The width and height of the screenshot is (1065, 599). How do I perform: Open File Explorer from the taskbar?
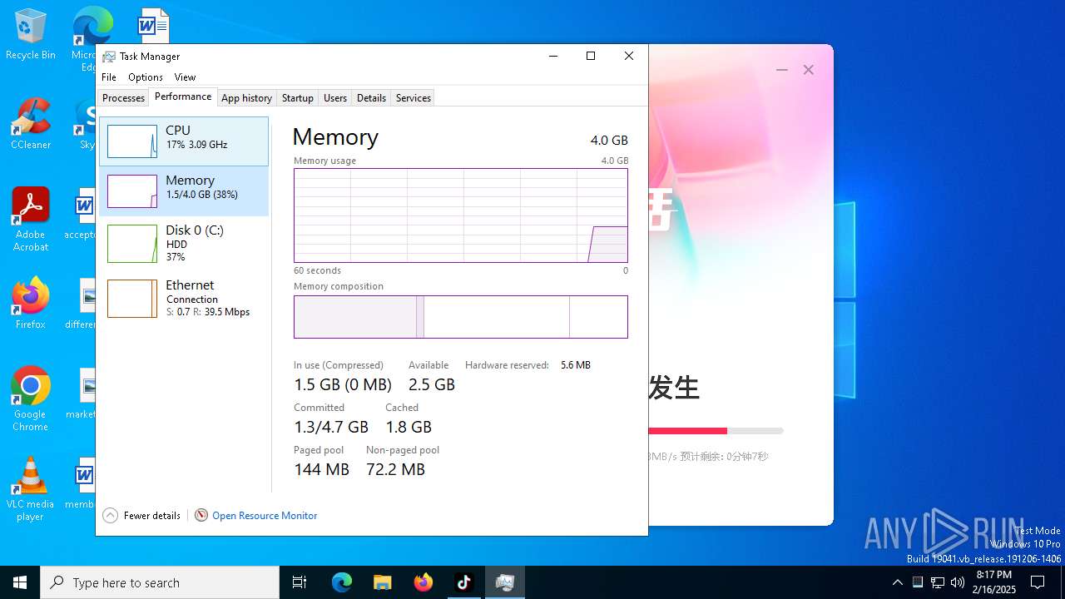pyautogui.click(x=383, y=582)
